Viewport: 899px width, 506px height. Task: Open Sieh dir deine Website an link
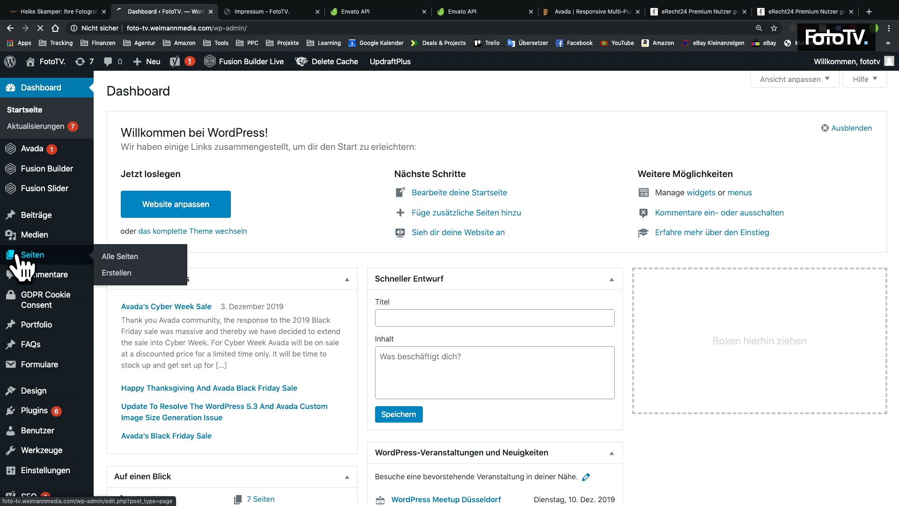coord(458,232)
